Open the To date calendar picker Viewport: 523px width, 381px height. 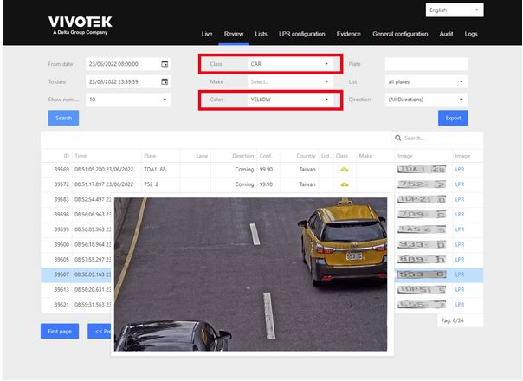tap(165, 82)
